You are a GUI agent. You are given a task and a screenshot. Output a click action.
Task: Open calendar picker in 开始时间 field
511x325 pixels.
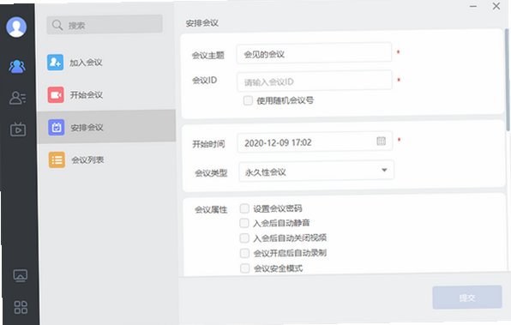click(x=381, y=141)
